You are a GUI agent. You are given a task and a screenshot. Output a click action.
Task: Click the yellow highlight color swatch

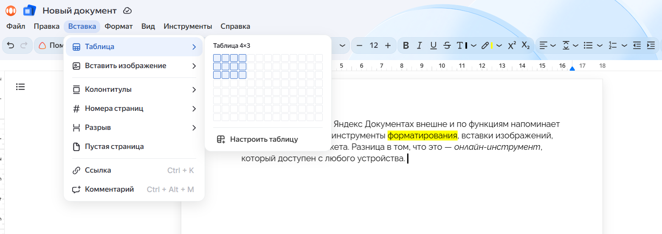[491, 46]
